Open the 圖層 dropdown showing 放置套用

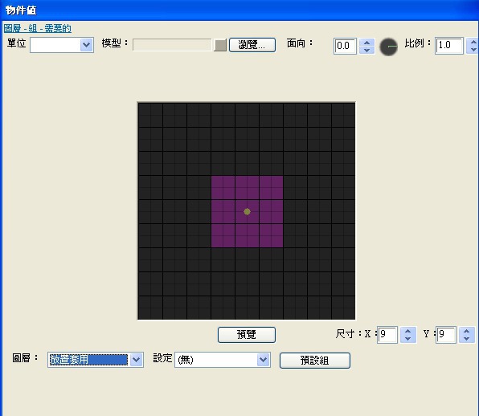pyautogui.click(x=96, y=360)
